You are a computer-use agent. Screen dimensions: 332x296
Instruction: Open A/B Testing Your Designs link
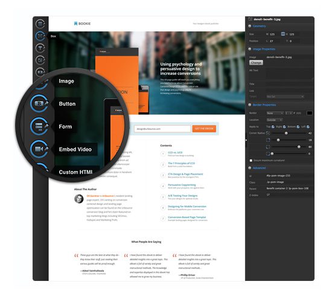(182, 196)
